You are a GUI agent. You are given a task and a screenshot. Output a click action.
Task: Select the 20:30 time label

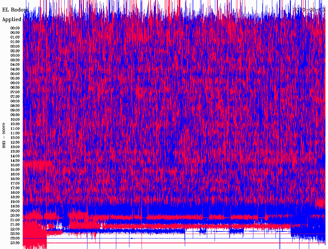pos(15,215)
